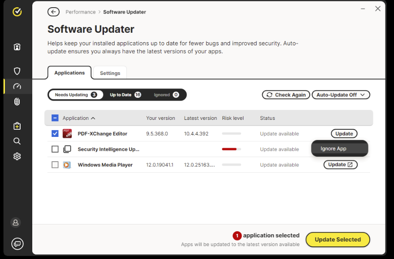
Task: Click the red selected-count badge
Action: (x=237, y=236)
